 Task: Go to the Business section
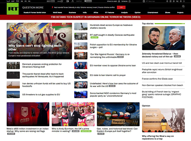72,12
